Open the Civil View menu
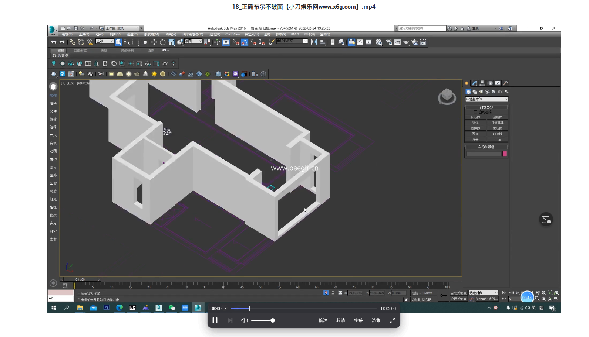This screenshot has width=589, height=337. click(x=233, y=34)
